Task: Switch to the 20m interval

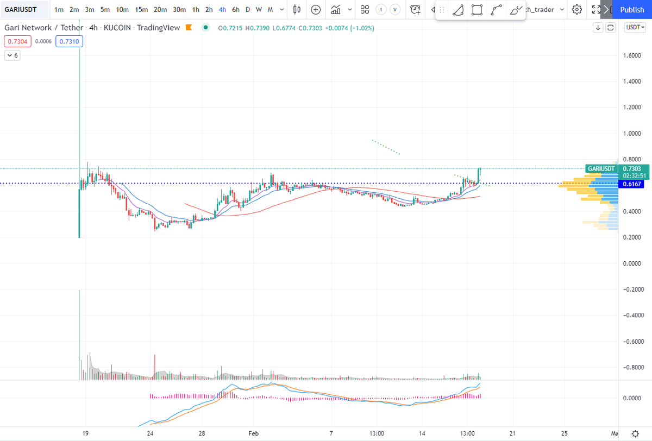Action: pyautogui.click(x=160, y=9)
